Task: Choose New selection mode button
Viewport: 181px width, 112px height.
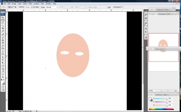Action: click(9, 7)
